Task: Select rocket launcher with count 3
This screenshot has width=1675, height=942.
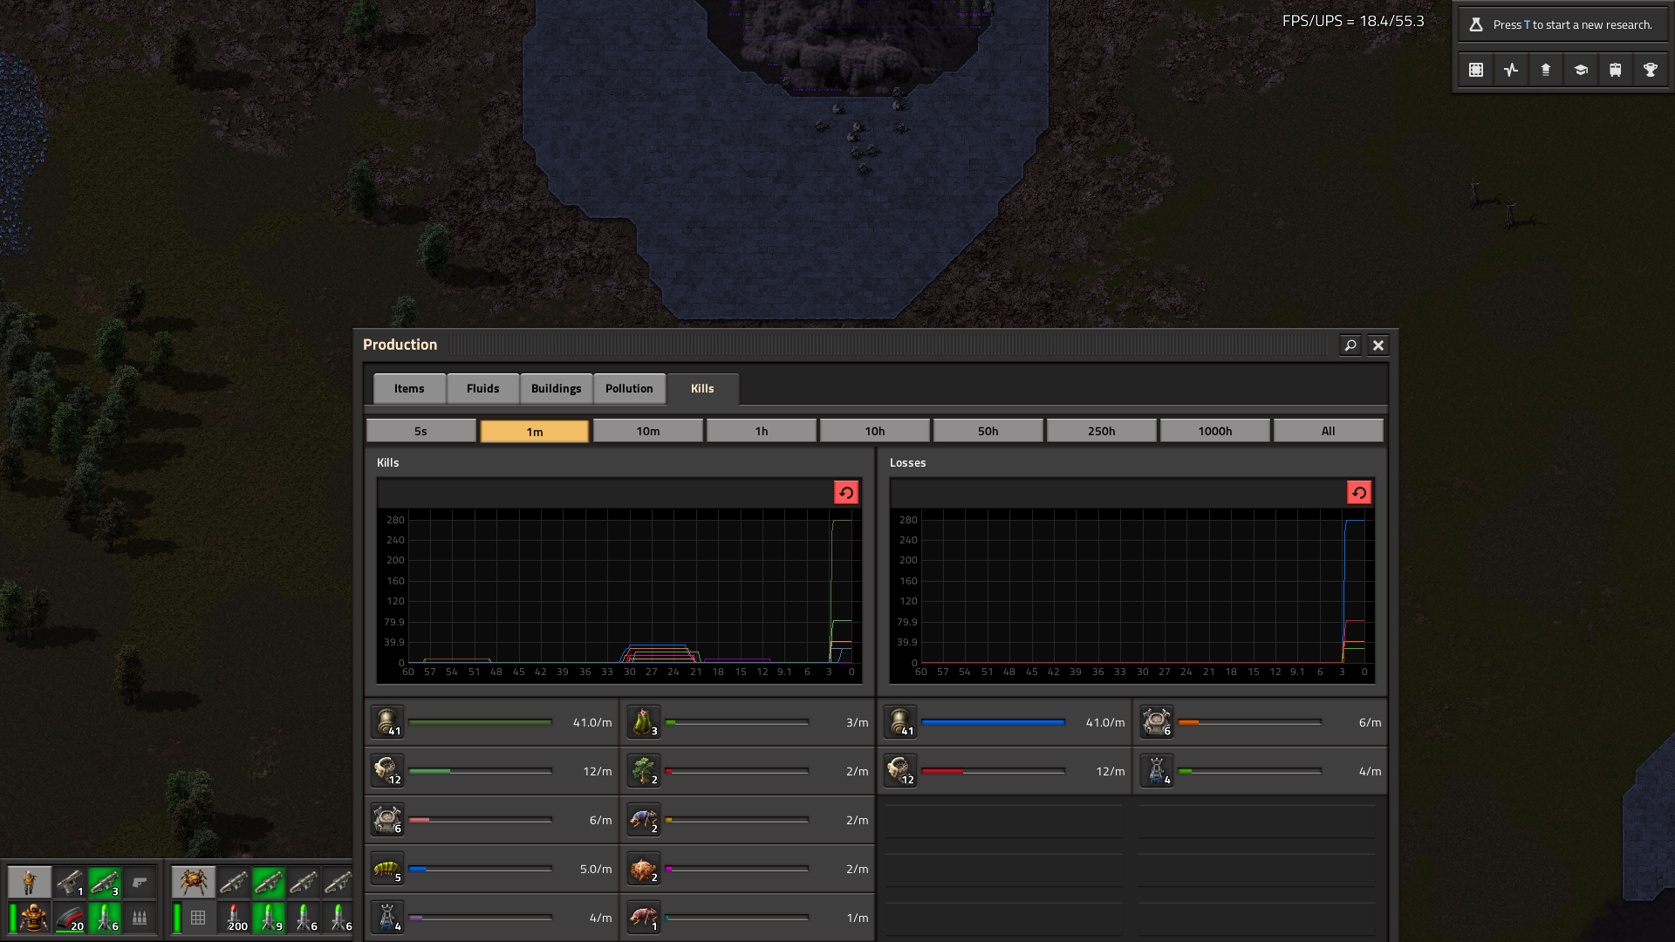Action: click(x=105, y=882)
